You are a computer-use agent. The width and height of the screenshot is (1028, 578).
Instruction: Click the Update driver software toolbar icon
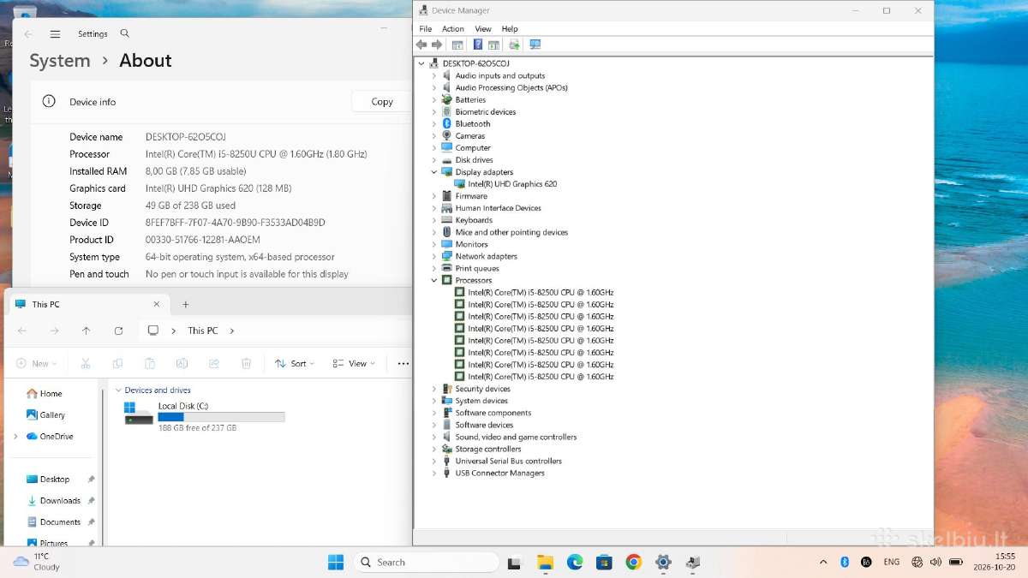[514, 45]
